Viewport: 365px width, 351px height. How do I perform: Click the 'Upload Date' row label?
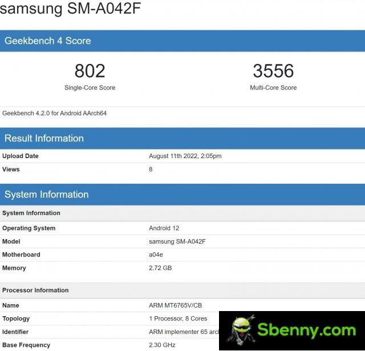pyautogui.click(x=21, y=156)
